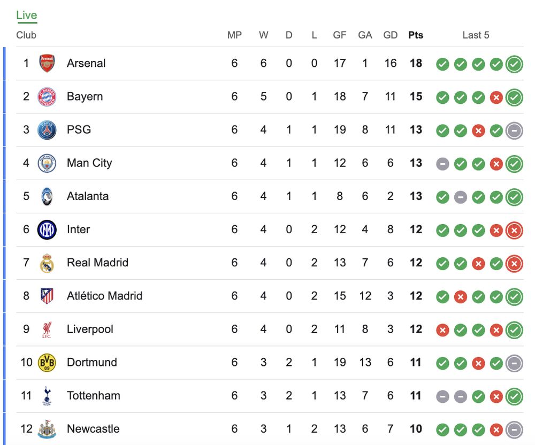Click the Man City crest icon
Image resolution: width=535 pixels, height=445 pixels.
[47, 163]
